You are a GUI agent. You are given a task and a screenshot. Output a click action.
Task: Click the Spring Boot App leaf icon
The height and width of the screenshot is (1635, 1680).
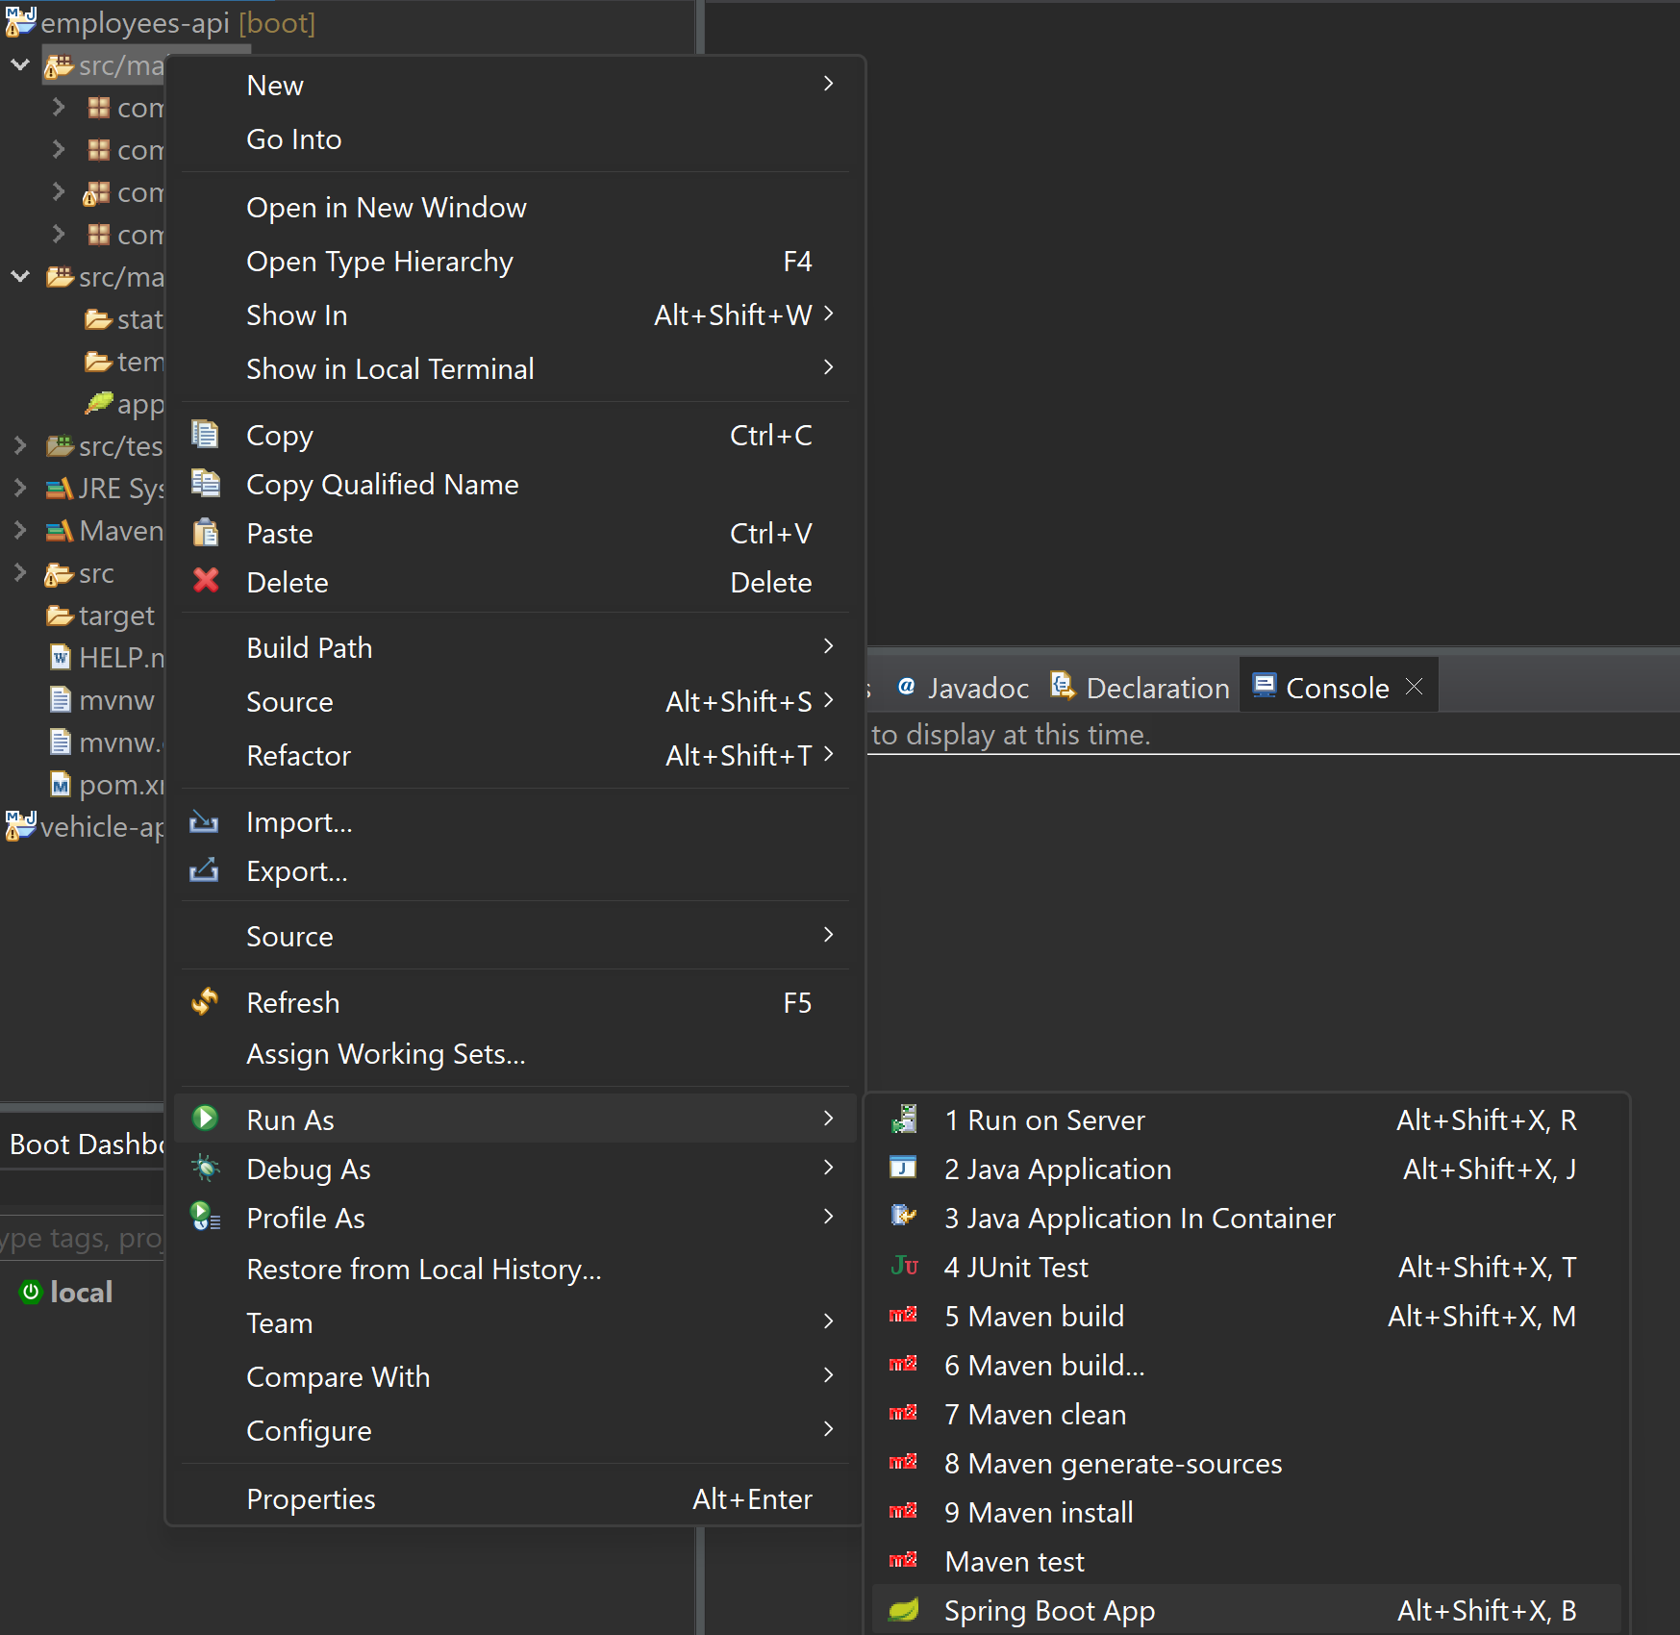904,1610
